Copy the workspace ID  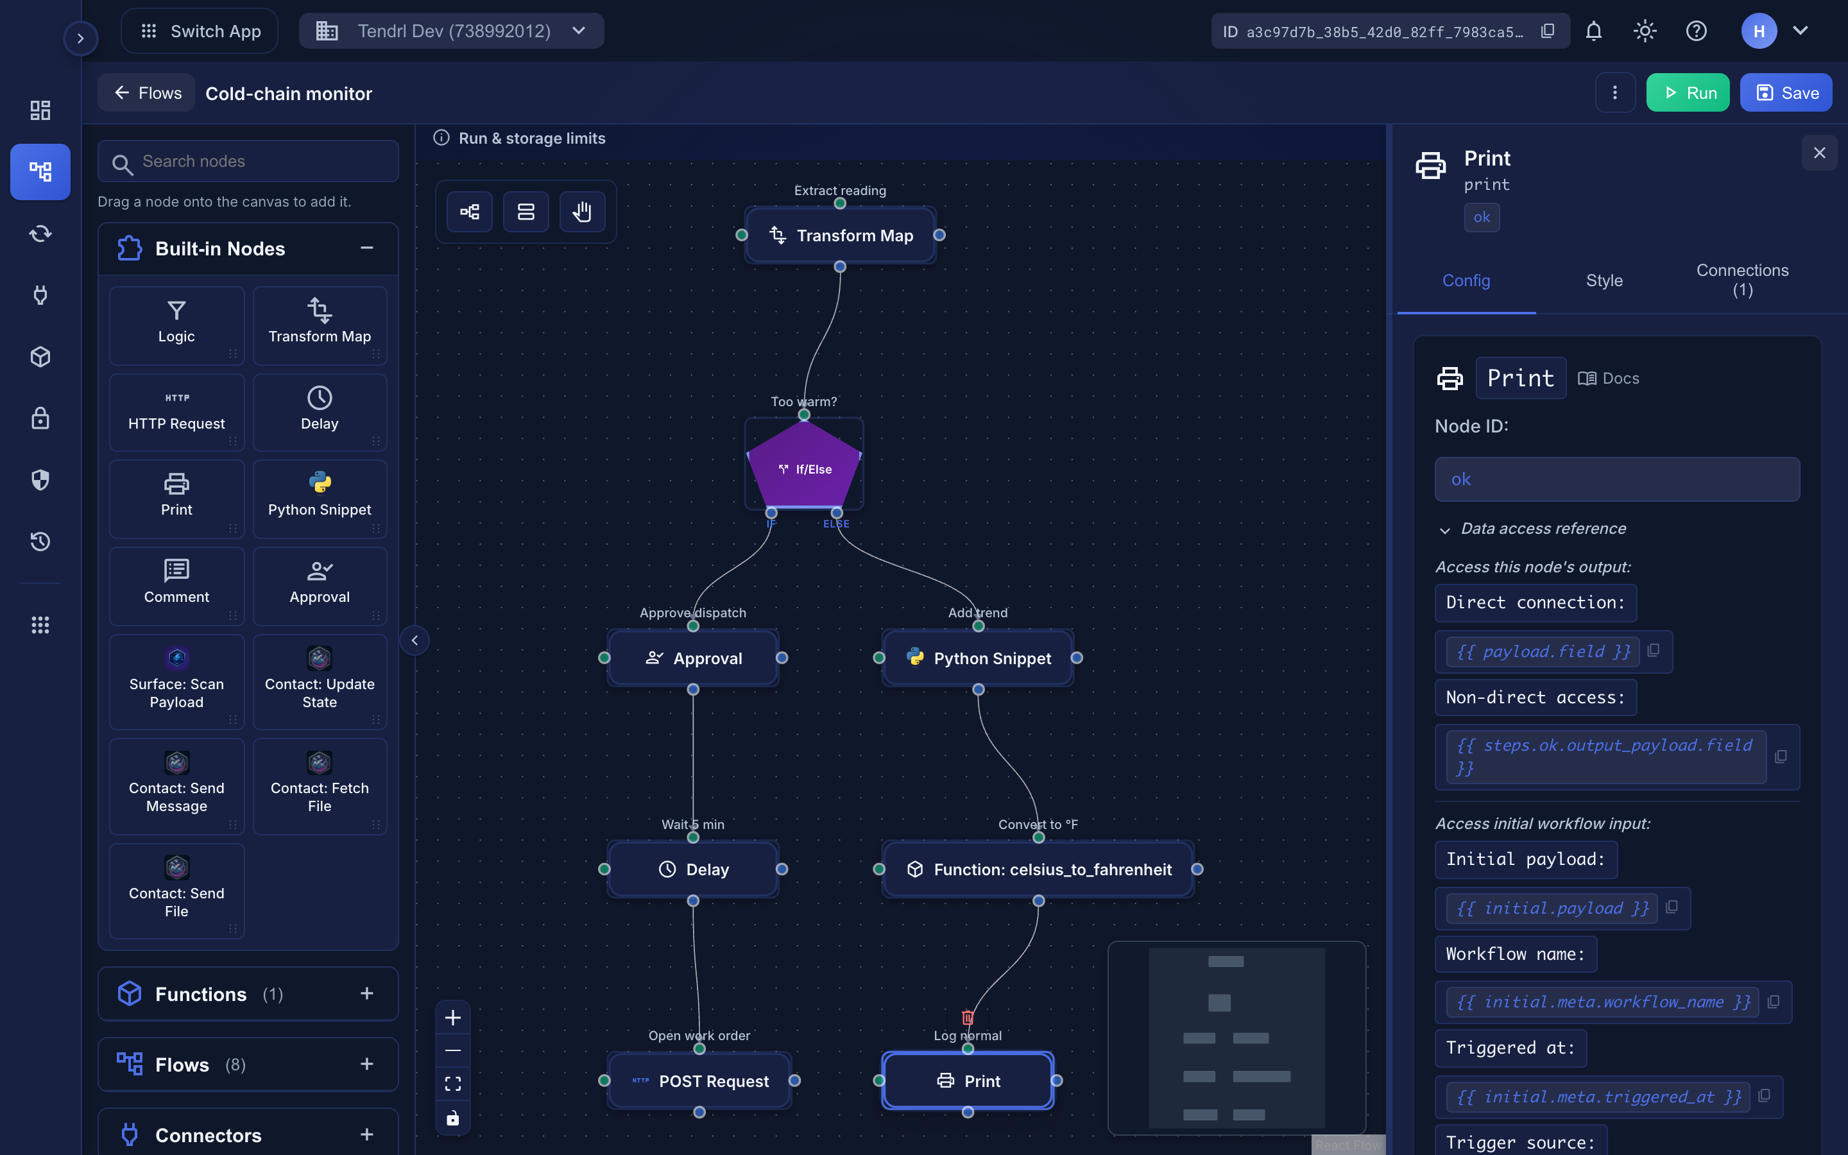(x=1548, y=31)
